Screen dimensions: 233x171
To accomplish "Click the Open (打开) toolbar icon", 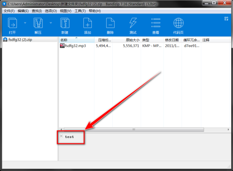I will pyautogui.click(x=13, y=23).
